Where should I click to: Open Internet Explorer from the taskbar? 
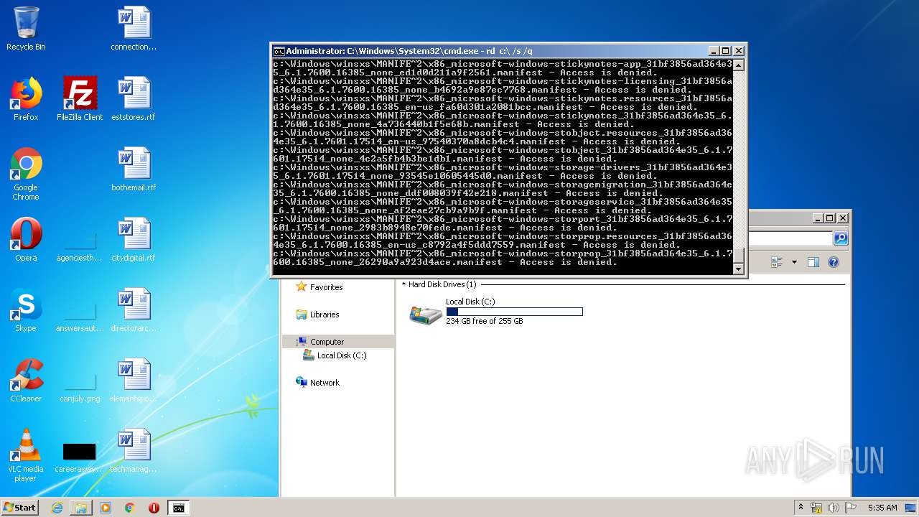click(57, 508)
